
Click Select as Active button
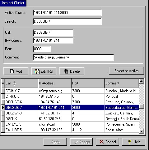point(126,71)
